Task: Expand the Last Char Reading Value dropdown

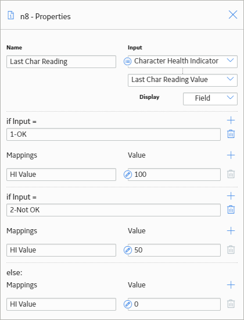Action: coord(182,80)
